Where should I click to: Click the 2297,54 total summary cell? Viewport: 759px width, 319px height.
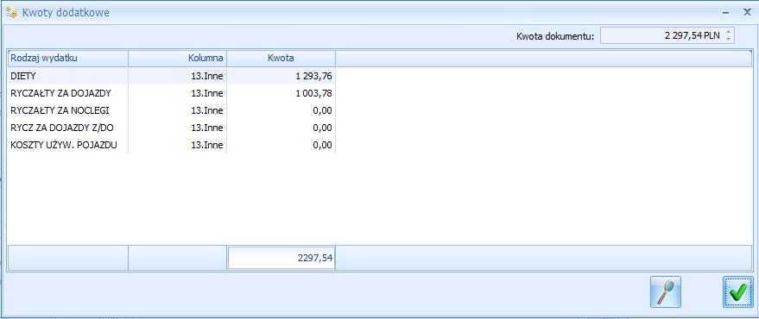point(281,258)
